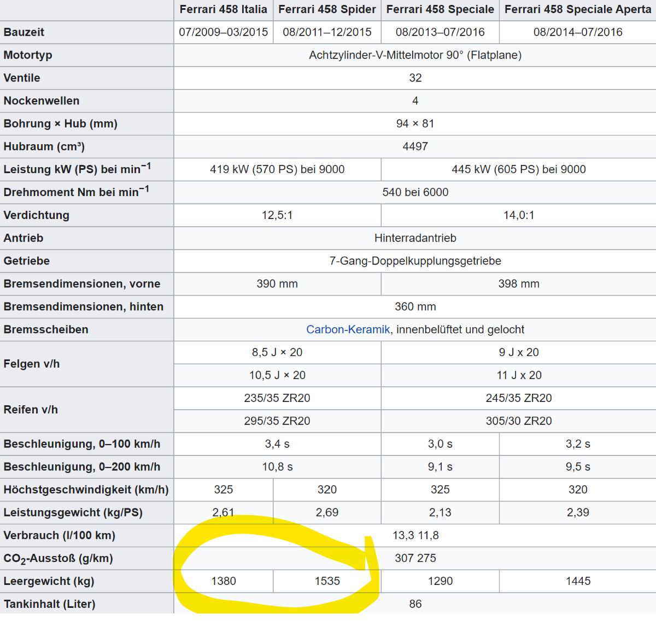Select the Leergewicht value 1535
The height and width of the screenshot is (627, 656).
(x=327, y=581)
